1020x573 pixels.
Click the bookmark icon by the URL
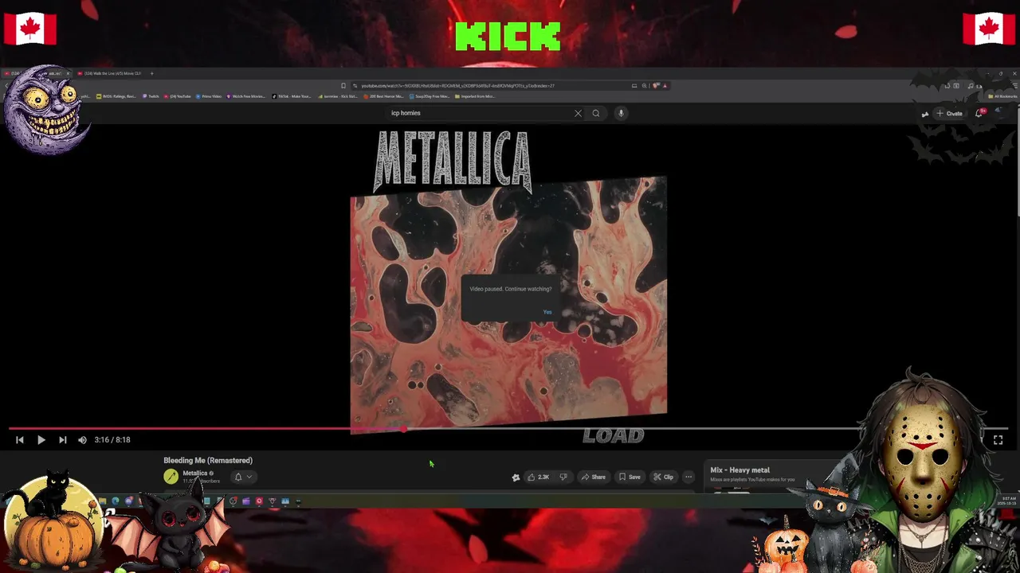(x=343, y=85)
